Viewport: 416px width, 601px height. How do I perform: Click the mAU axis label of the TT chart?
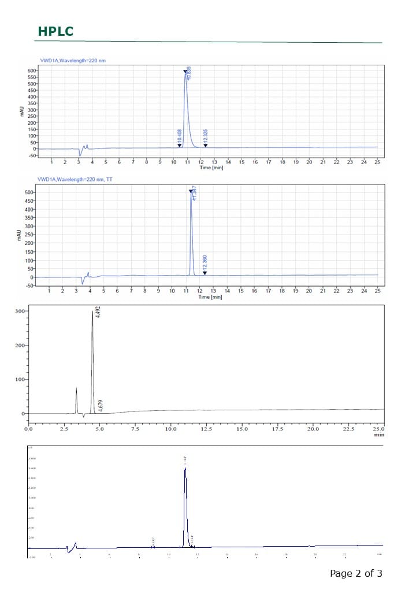pyautogui.click(x=19, y=235)
